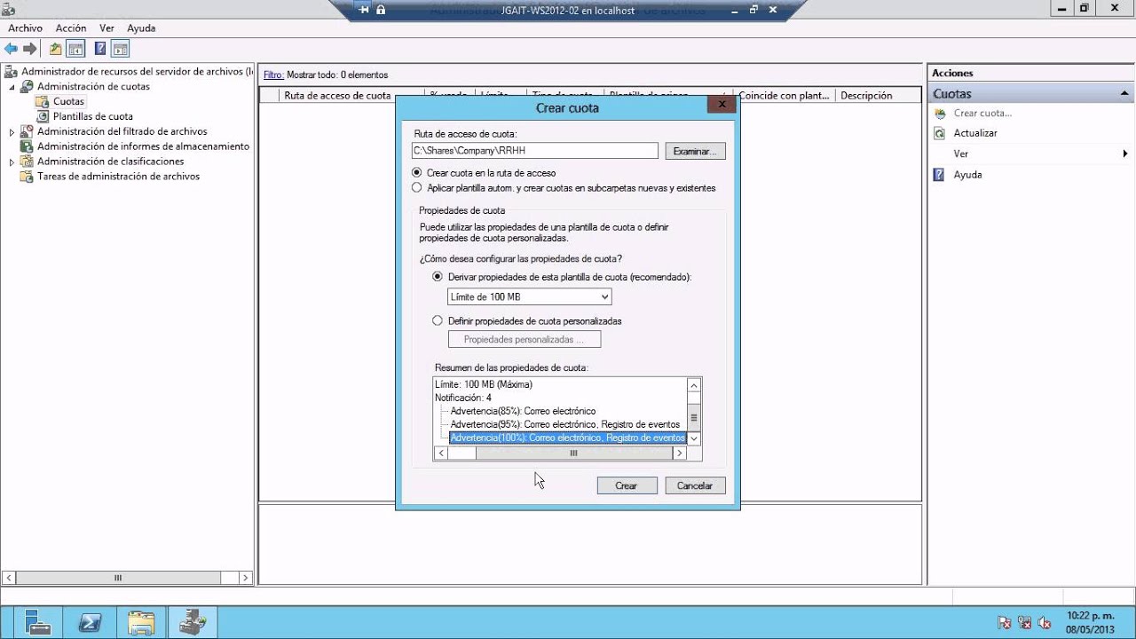Viewport: 1136px width, 639px height.
Task: Open PowerShell from the taskbar
Action: (90, 623)
